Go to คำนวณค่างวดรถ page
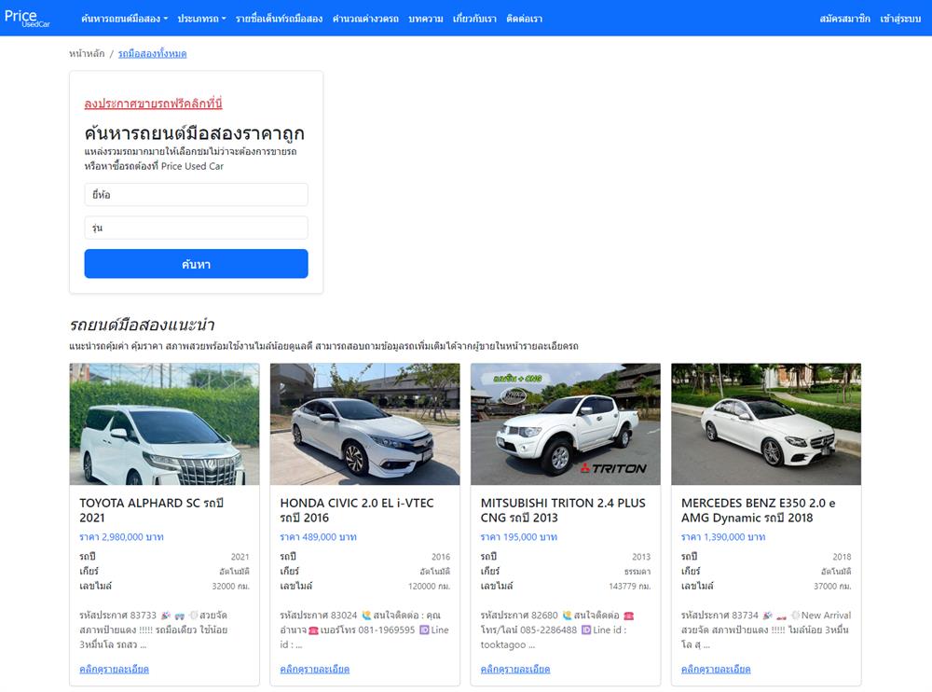 pyautogui.click(x=365, y=19)
